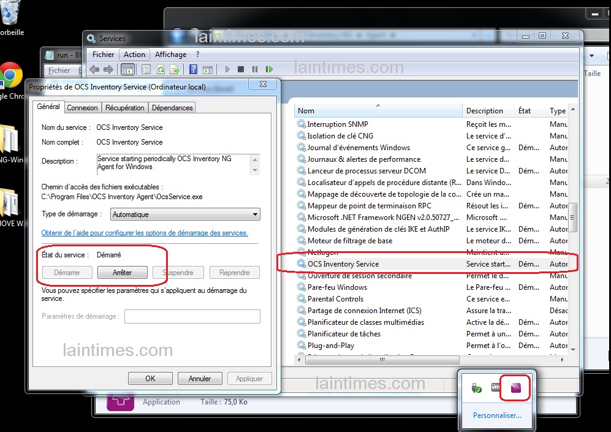Click the VMware Tools tray icon
The height and width of the screenshot is (432, 611).
[x=495, y=387]
